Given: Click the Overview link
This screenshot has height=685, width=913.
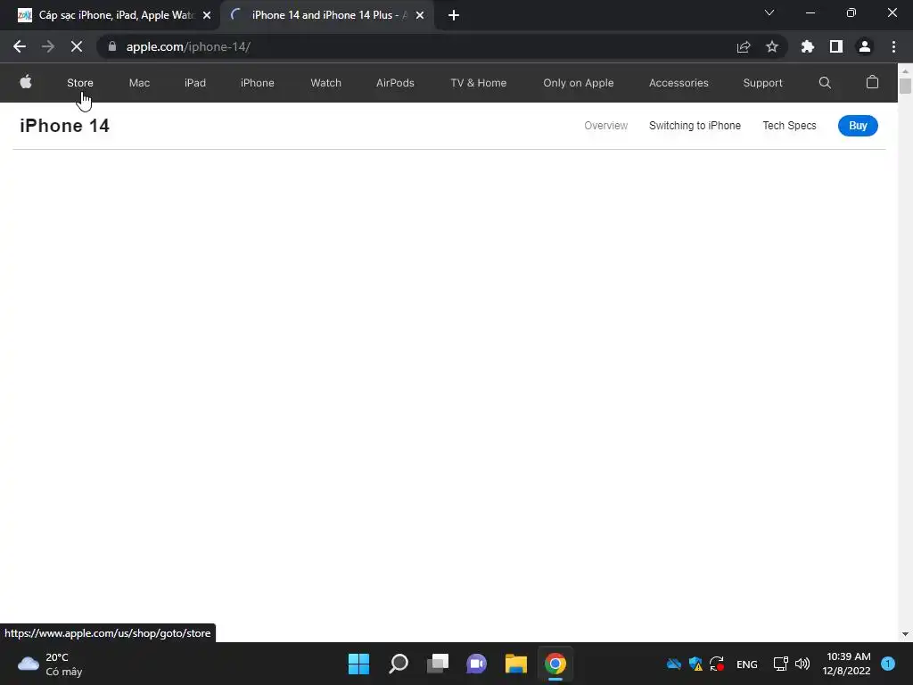Looking at the screenshot, I should pos(606,126).
